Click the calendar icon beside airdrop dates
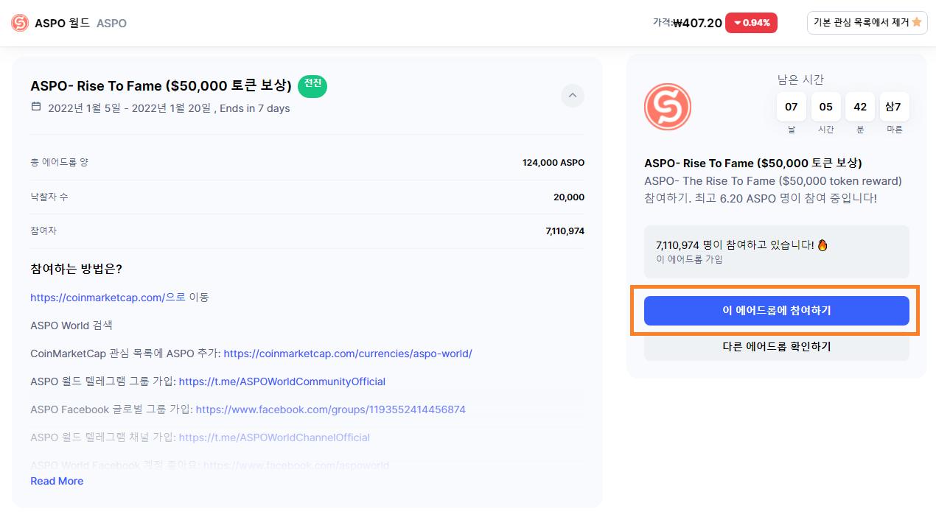Screen dimensions: 936x517 pos(35,107)
